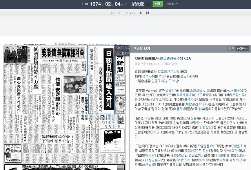This screenshot has height=170, width=251.
Task: Go to the next date with right chevron
Action: 125,4
